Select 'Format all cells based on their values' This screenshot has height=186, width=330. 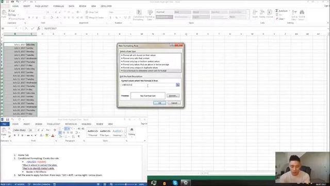[151, 55]
